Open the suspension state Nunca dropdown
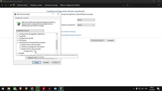The image size is (162, 91). pyautogui.click(x=86, y=25)
